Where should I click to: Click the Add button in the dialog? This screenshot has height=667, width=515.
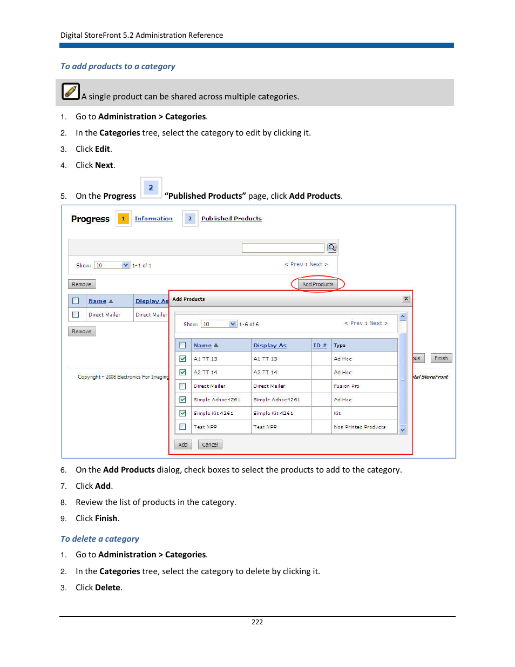tap(183, 444)
